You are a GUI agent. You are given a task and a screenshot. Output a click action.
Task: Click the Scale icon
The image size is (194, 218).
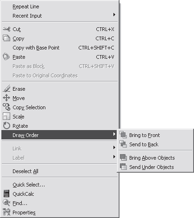pos(6,116)
